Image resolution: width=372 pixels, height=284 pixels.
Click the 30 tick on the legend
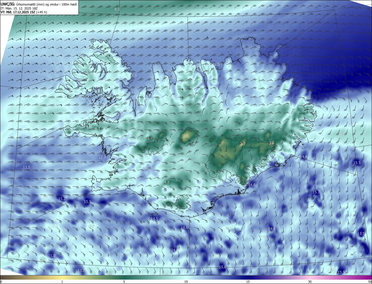[310, 282]
